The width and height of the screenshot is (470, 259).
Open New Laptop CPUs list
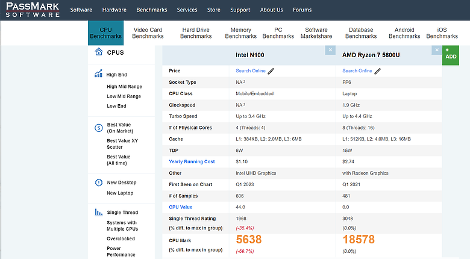(x=120, y=193)
